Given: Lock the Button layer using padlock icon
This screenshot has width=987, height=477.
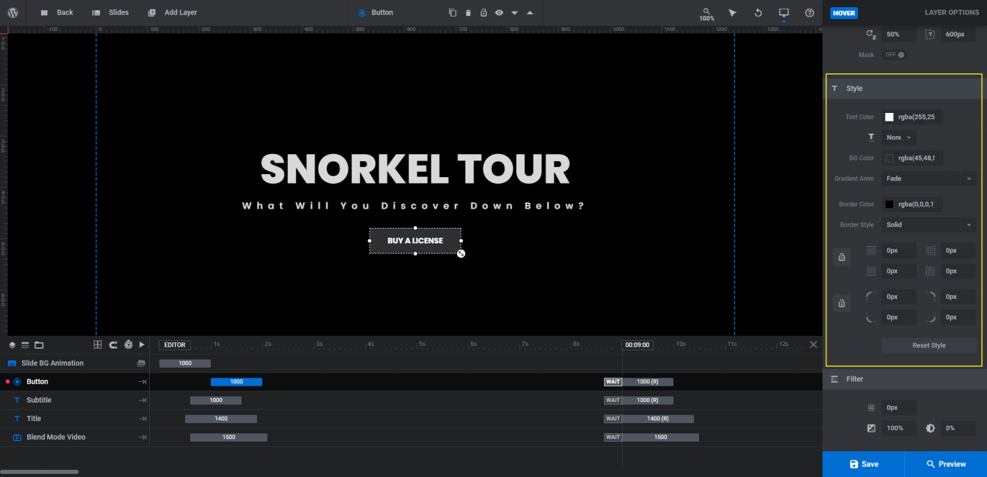Looking at the screenshot, I should coord(484,13).
